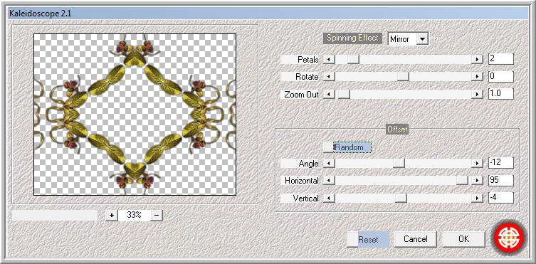Click the Zoom Out slider right arrow
This screenshot has height=264, width=536.
476,94
